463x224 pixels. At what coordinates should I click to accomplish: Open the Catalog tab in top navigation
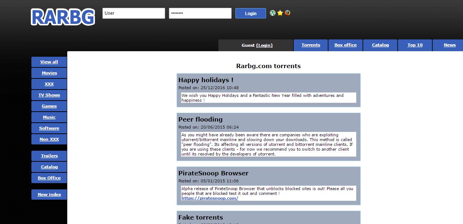(380, 45)
